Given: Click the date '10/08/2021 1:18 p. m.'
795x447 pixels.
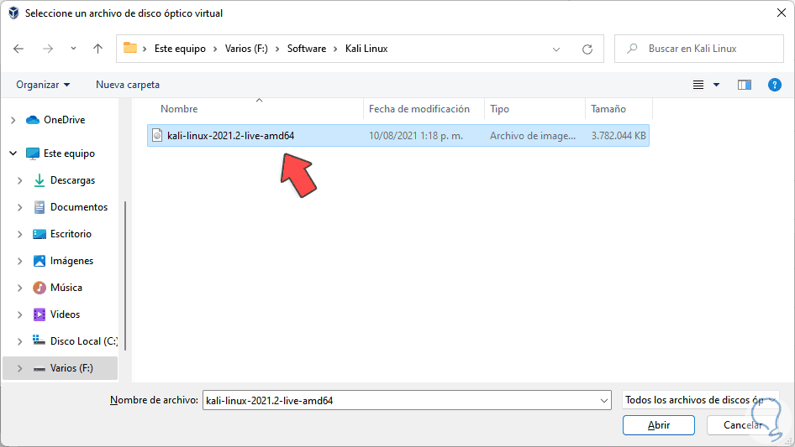Looking at the screenshot, I should [416, 136].
